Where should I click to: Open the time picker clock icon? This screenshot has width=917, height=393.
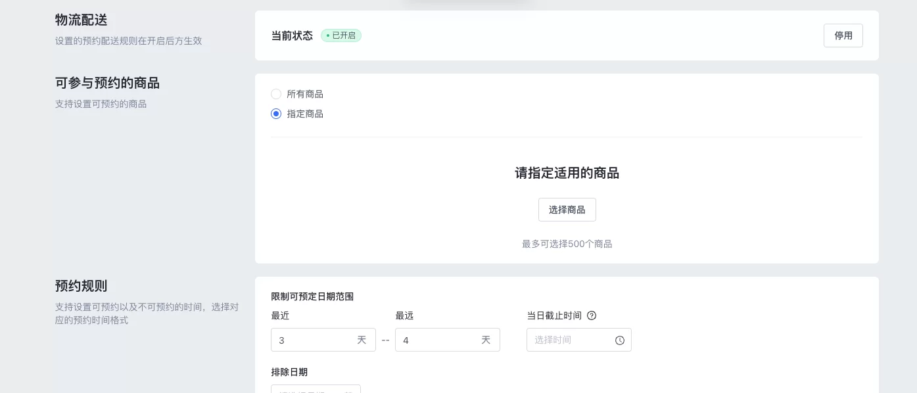(620, 340)
